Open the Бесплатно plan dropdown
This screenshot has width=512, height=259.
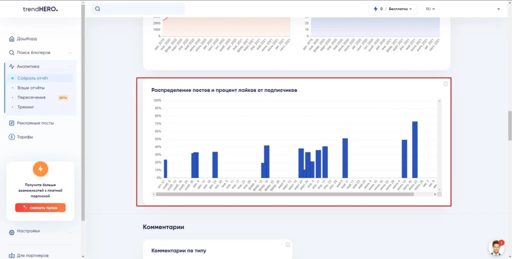click(400, 9)
